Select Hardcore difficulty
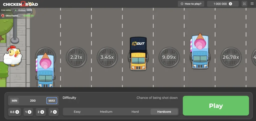256x121 pixels. pyautogui.click(x=164, y=112)
